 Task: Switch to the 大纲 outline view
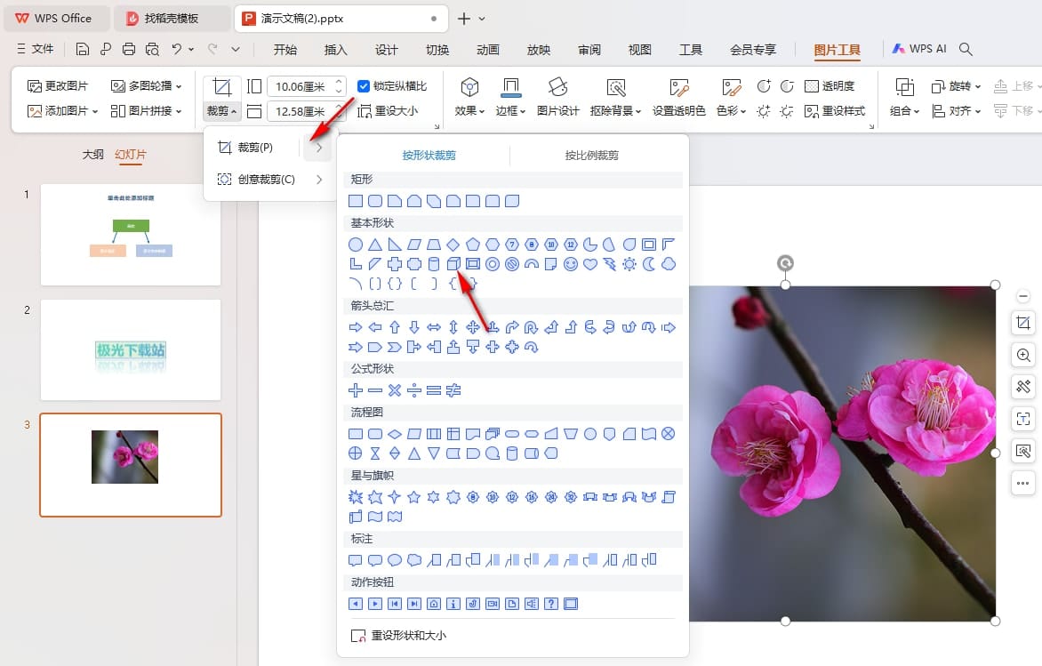[x=93, y=154]
